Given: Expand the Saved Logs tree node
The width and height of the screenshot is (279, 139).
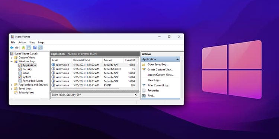Looking at the screenshot, I should tap(12, 89).
